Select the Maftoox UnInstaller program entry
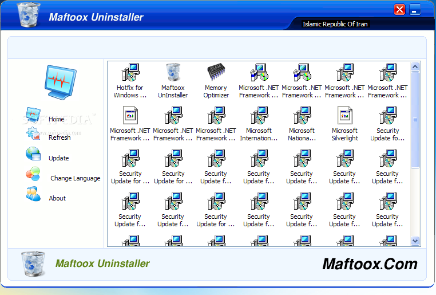 (x=173, y=81)
